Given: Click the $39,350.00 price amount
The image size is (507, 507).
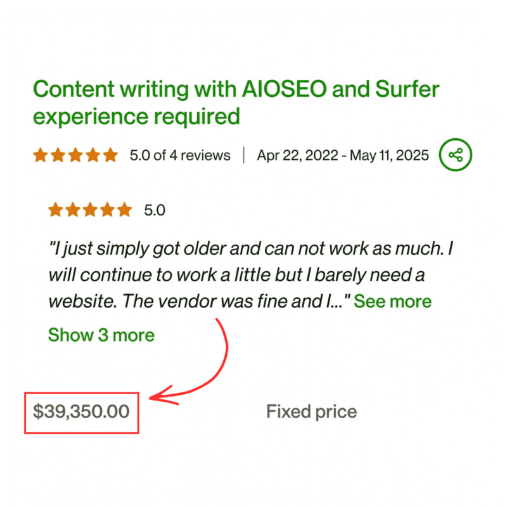Looking at the screenshot, I should tap(81, 412).
